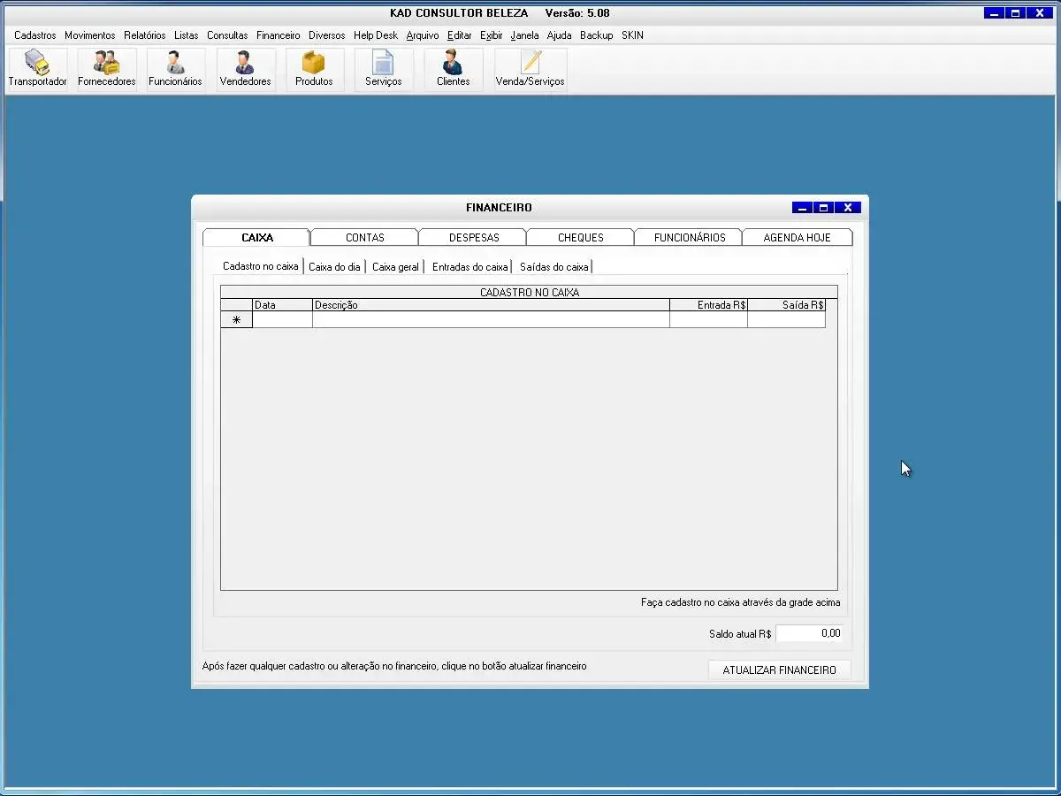Switch to the DESPESAS tab

tap(474, 237)
